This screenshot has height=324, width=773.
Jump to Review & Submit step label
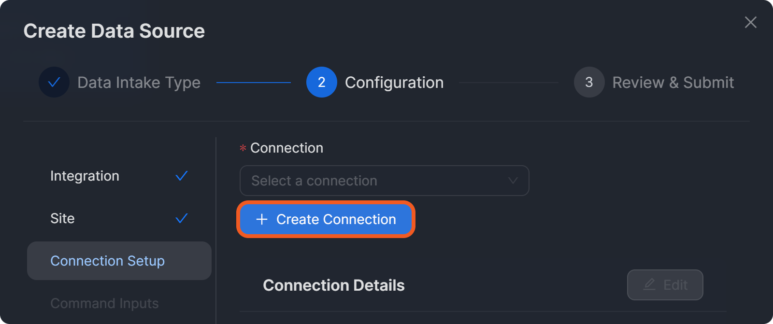(673, 83)
